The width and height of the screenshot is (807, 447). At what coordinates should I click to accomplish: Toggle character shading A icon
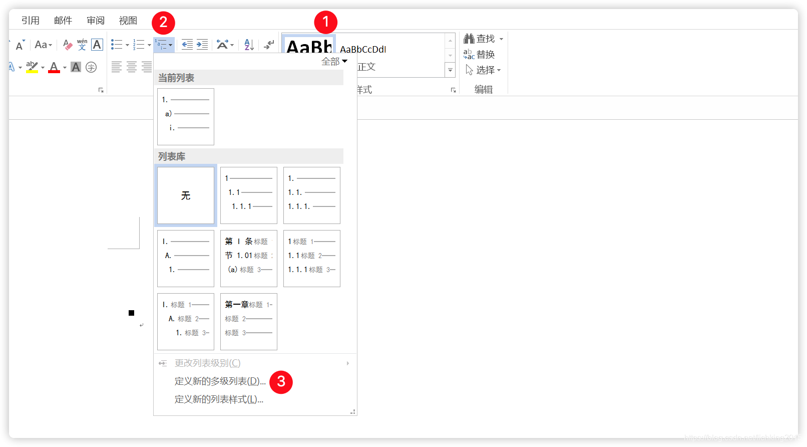(76, 67)
